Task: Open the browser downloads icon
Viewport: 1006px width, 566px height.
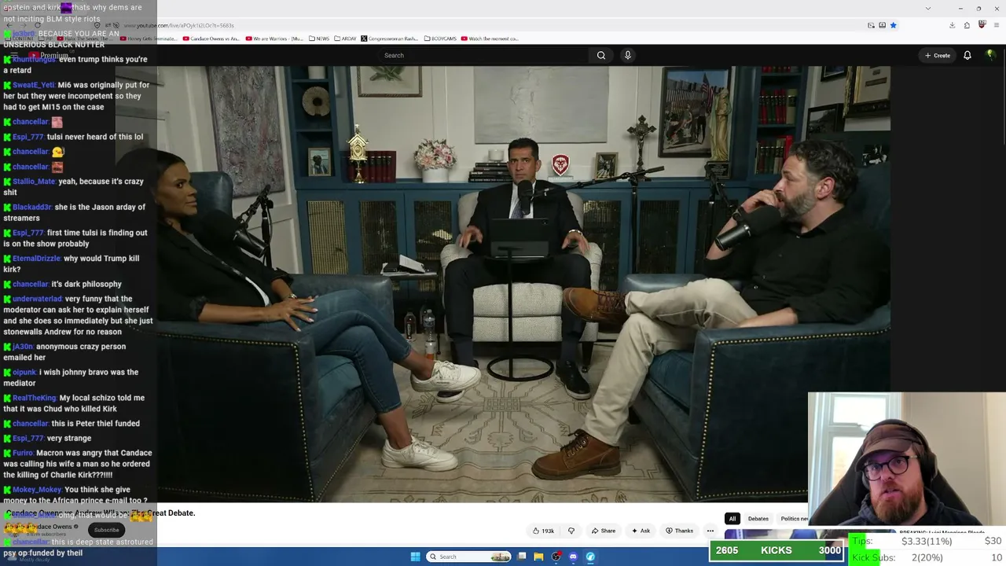Action: 952,25
